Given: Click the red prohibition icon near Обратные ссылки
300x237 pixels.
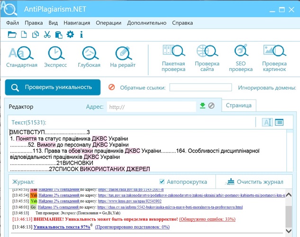Looking at the screenshot, I should tap(111, 87).
